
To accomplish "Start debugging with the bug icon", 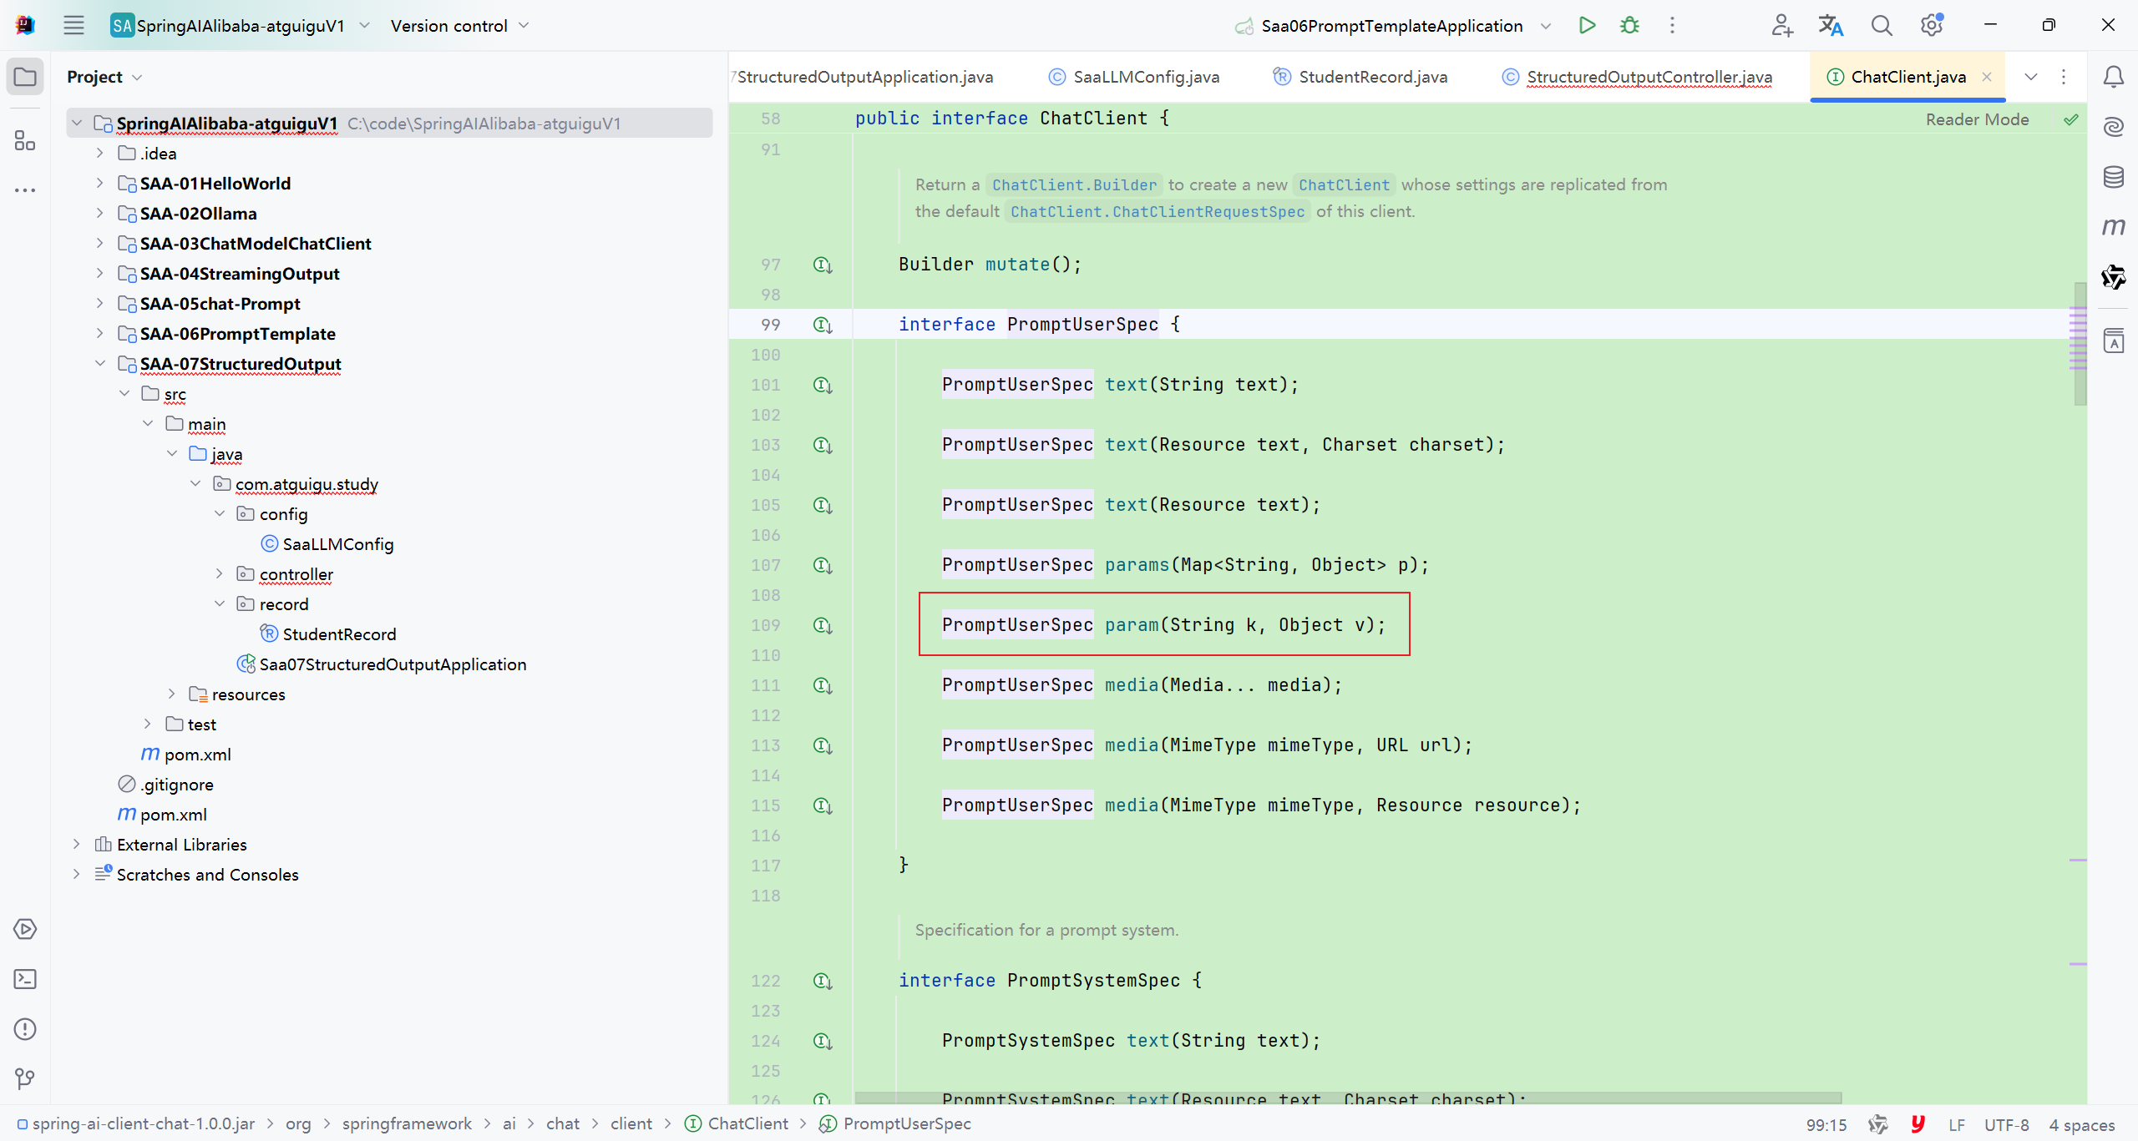I will click(1629, 25).
